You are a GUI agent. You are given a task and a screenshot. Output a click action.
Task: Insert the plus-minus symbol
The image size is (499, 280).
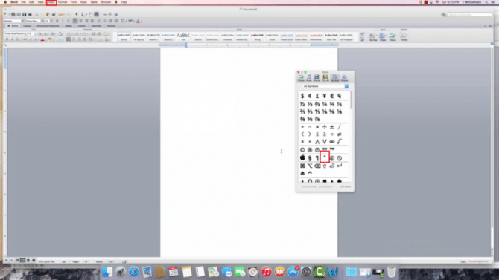(332, 127)
